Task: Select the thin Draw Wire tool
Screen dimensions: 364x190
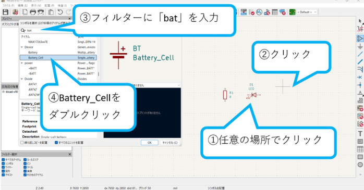Action: [x=360, y=54]
